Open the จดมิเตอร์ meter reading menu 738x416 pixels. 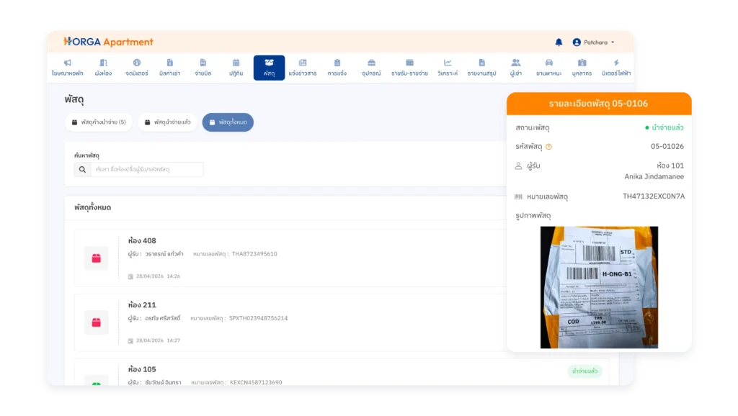pyautogui.click(x=136, y=68)
